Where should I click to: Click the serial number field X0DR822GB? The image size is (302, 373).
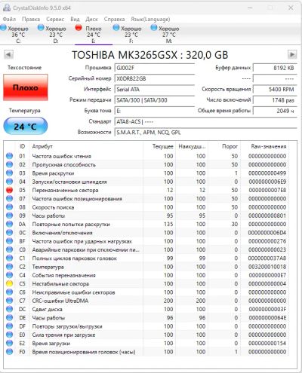click(x=155, y=78)
